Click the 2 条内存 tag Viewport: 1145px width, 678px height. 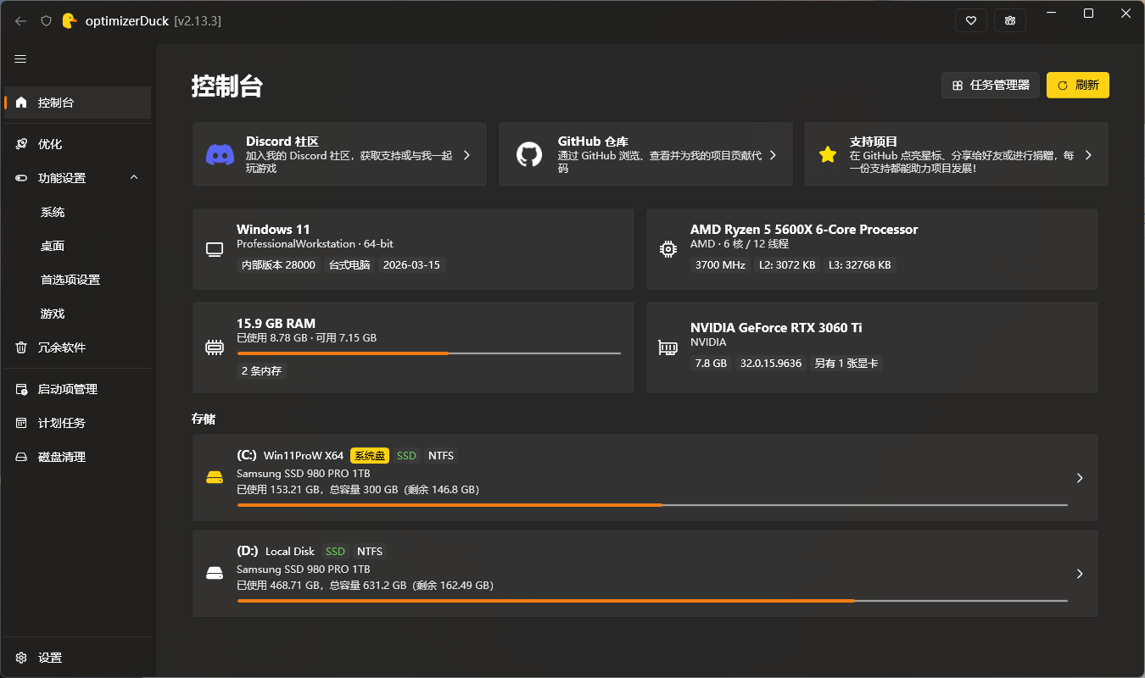click(261, 371)
